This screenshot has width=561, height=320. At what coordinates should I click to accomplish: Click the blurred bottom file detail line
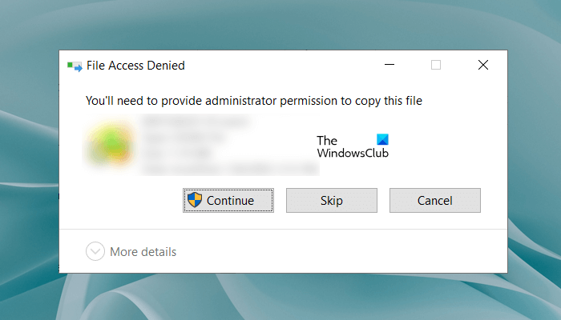point(228,169)
